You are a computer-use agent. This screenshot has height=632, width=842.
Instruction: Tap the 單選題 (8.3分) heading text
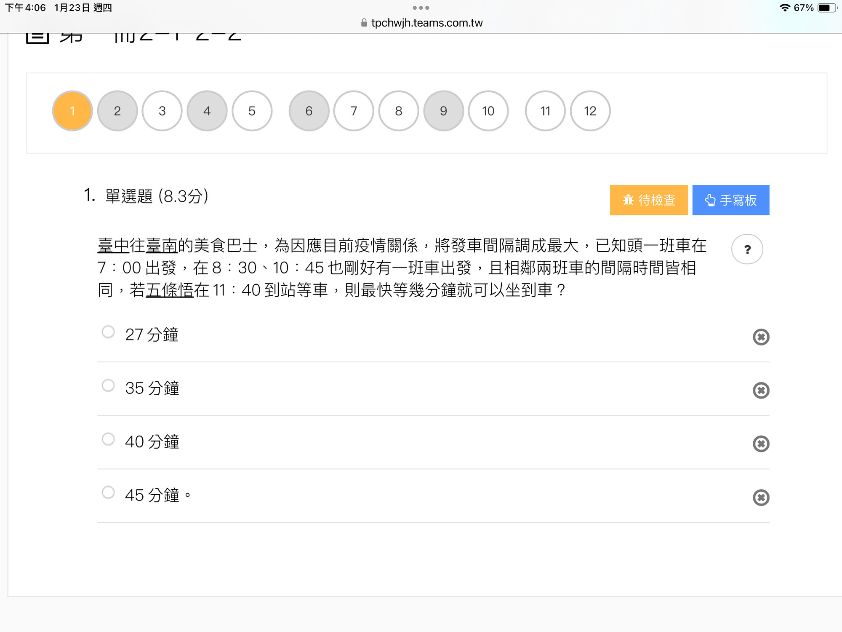click(157, 196)
